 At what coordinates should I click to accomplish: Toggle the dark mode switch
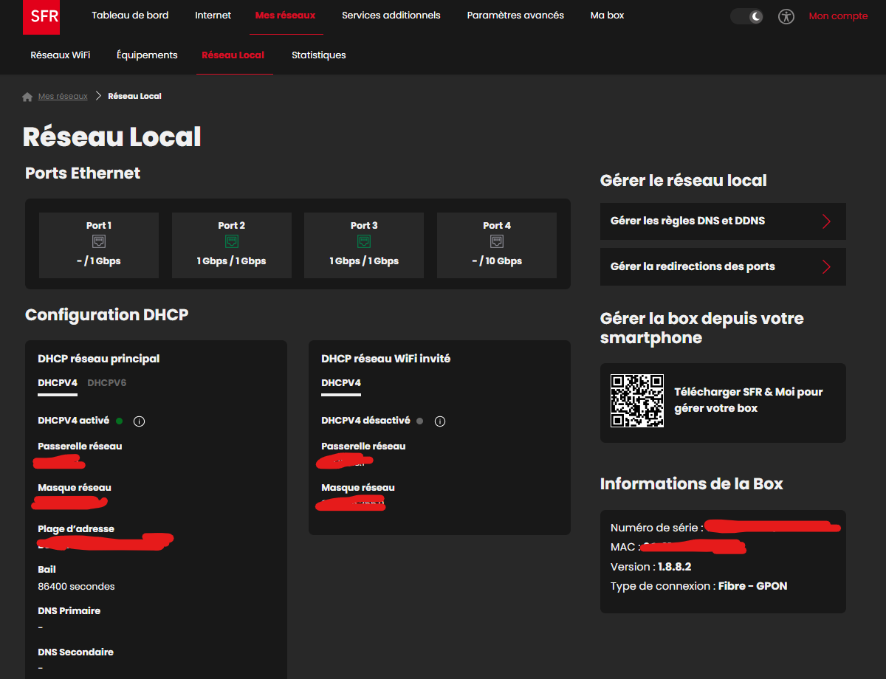[x=746, y=16]
